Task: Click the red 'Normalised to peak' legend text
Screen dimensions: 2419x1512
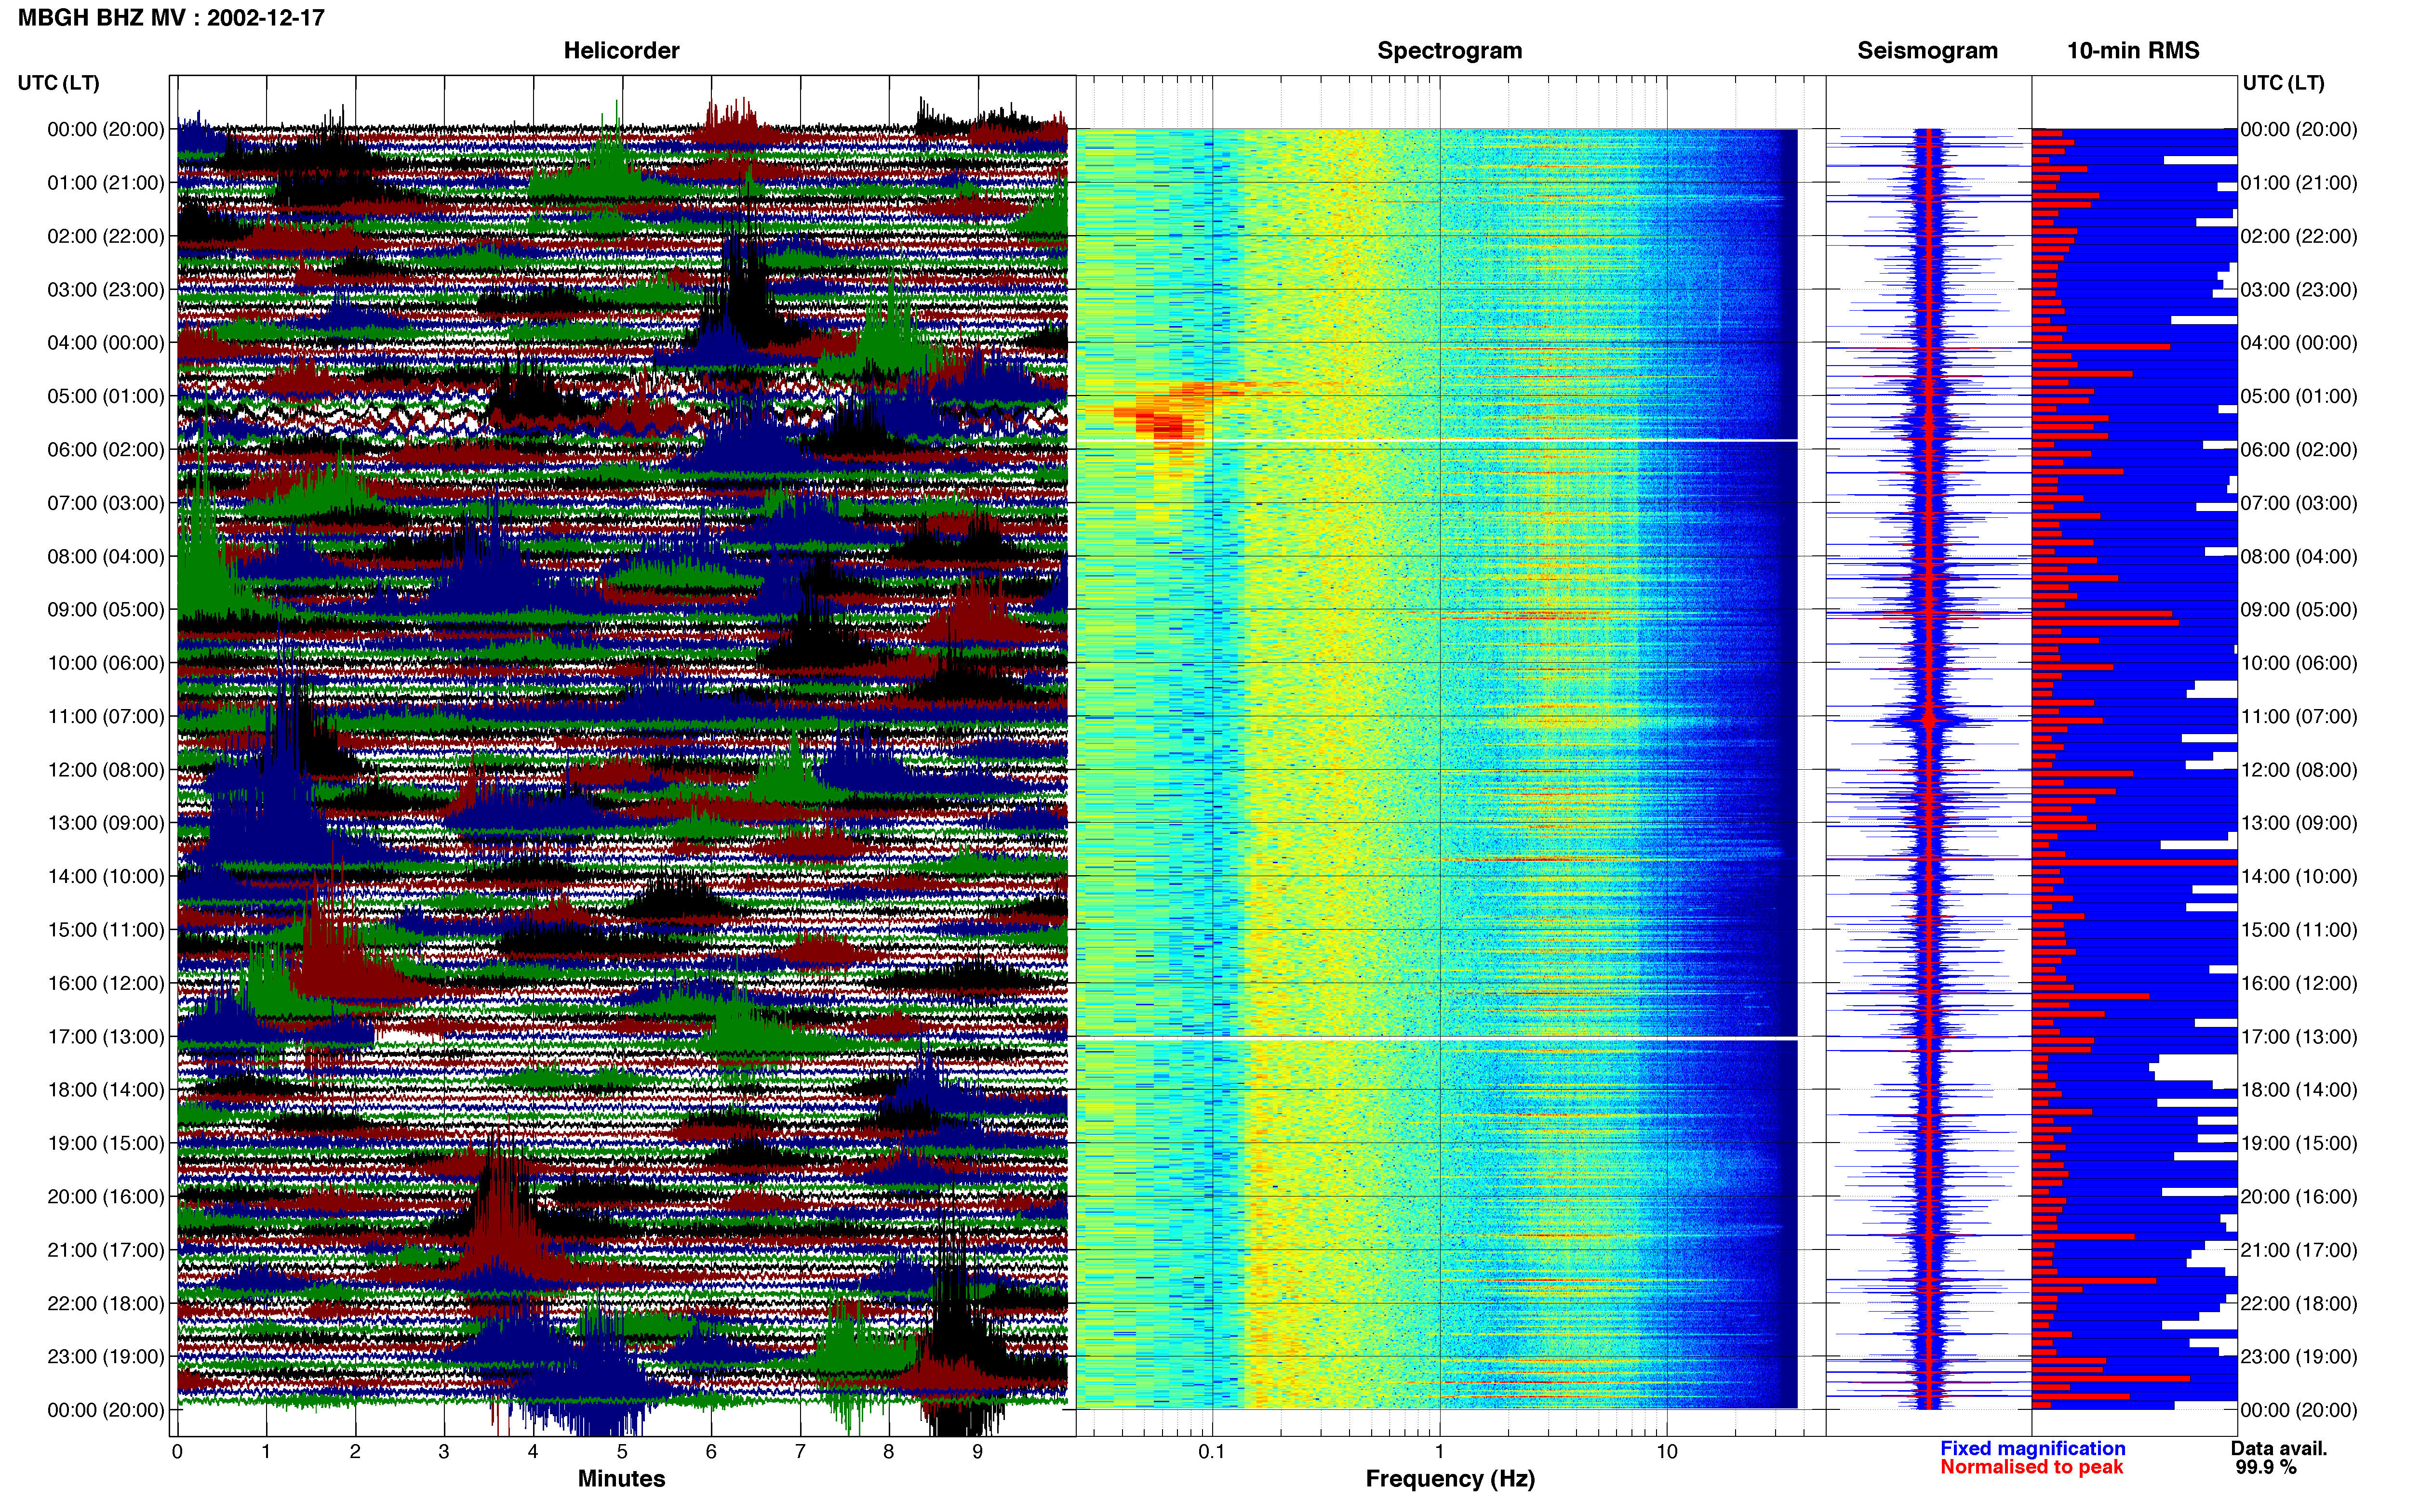Action: coord(2031,1468)
